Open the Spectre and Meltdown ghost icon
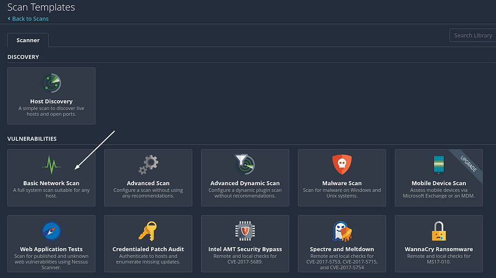 point(342,231)
